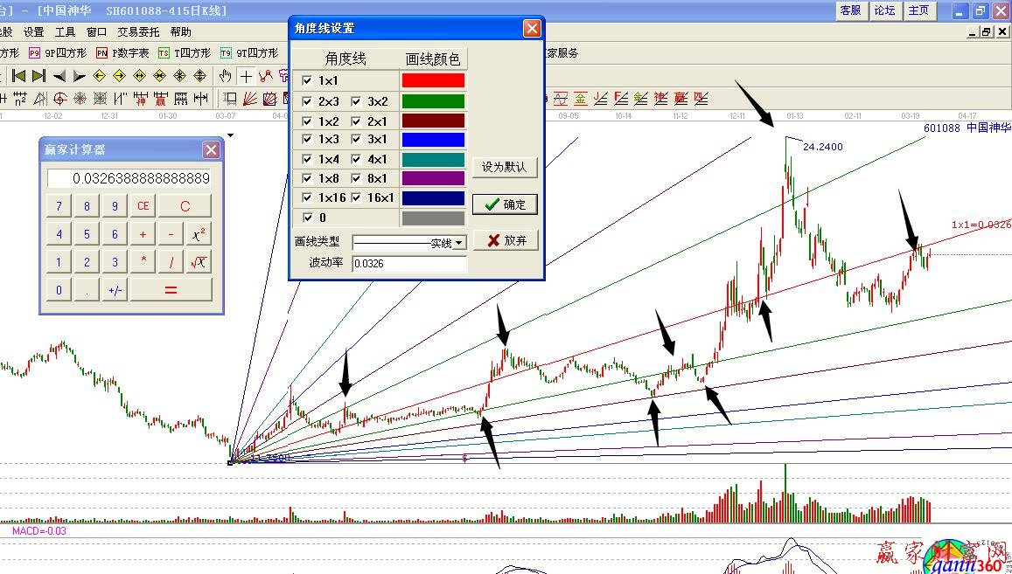Toggle the 1x8 angle line checkbox
The height and width of the screenshot is (574, 1012).
307,178
